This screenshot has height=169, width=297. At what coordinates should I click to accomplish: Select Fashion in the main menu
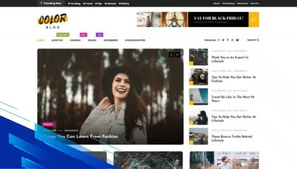click(x=75, y=40)
